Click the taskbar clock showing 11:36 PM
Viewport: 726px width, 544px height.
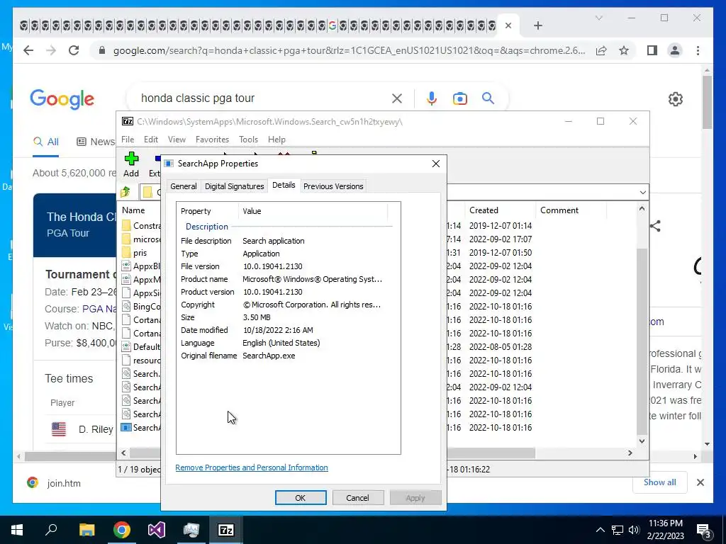(x=665, y=530)
